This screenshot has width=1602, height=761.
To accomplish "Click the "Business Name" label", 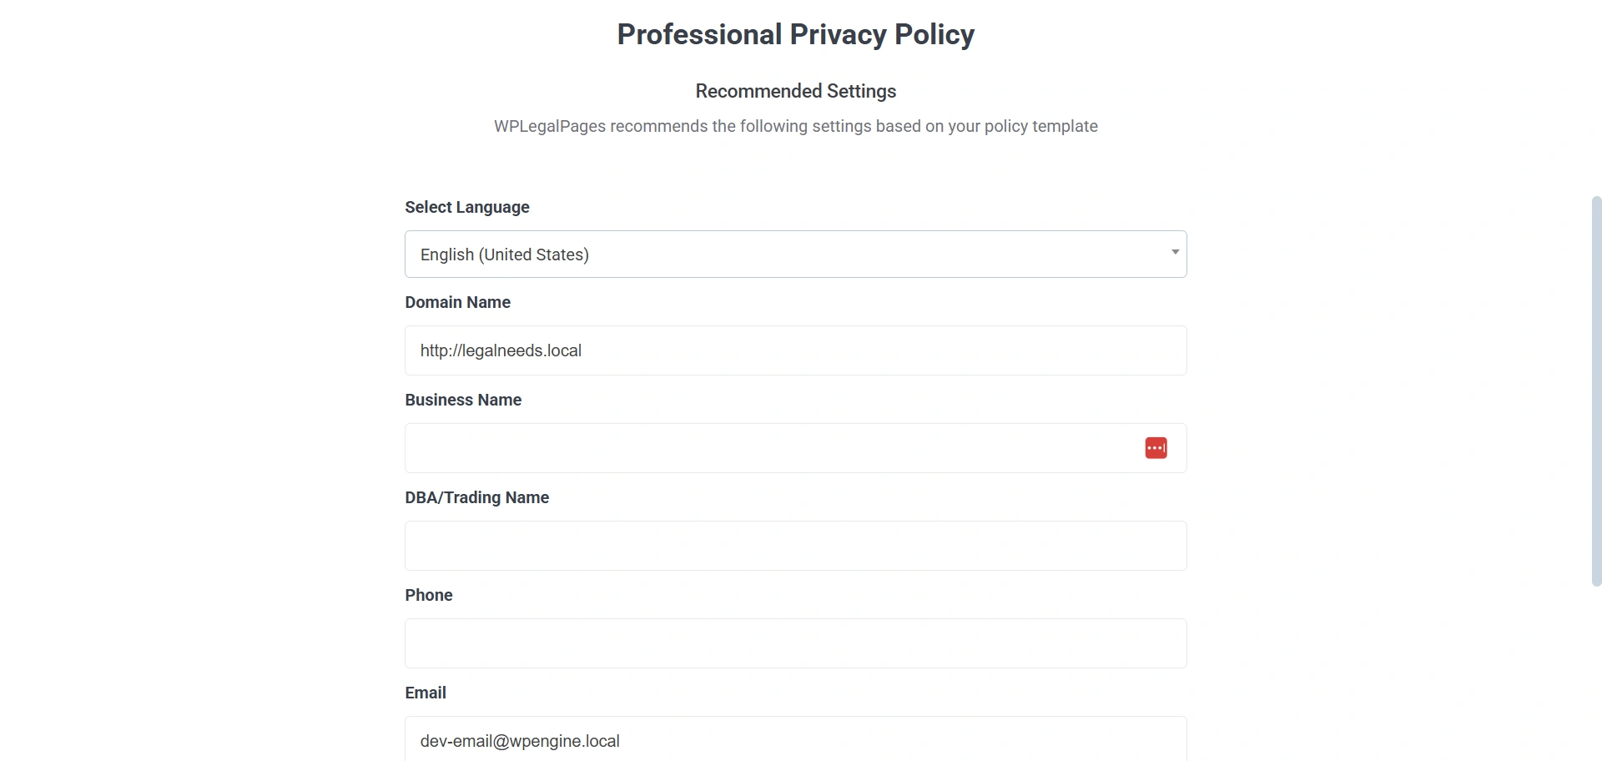I will coord(463,400).
